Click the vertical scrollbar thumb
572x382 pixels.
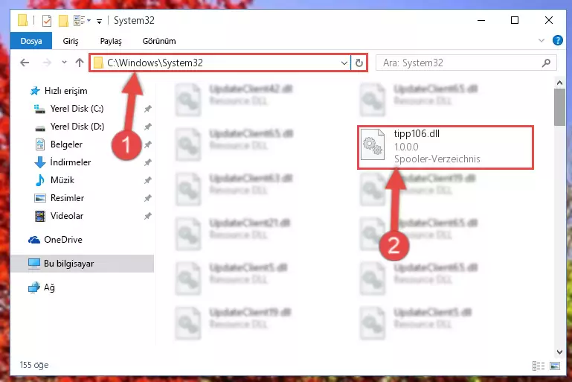559,107
